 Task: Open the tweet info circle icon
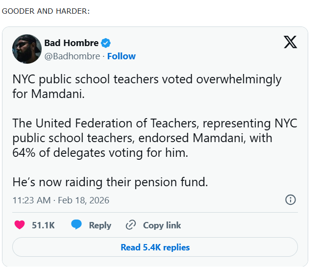pos(290,200)
